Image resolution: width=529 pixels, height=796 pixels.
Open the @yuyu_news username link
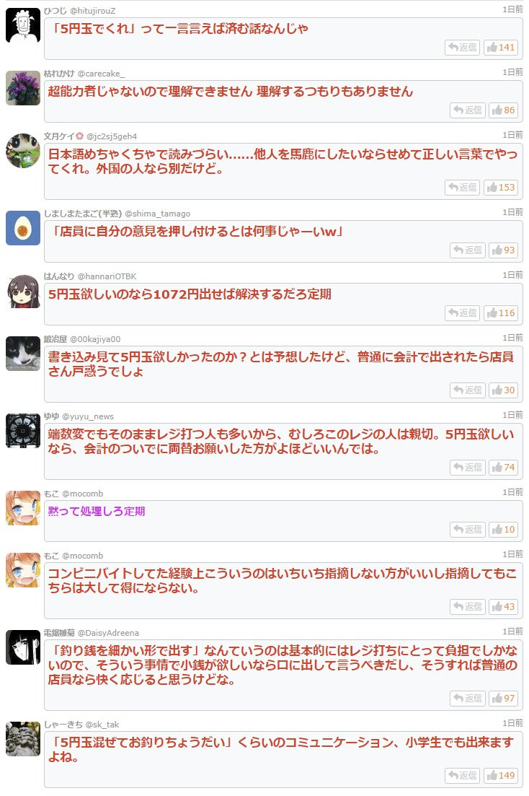[88, 416]
